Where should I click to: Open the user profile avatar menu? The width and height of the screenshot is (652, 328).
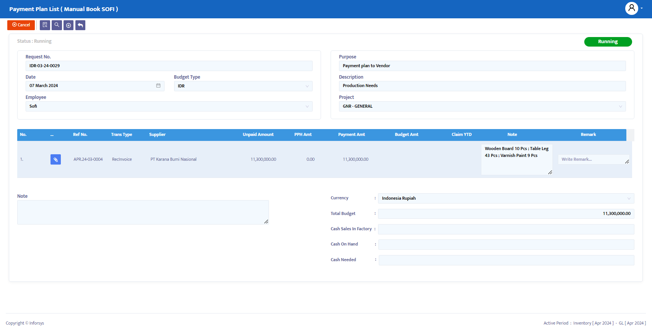click(632, 8)
